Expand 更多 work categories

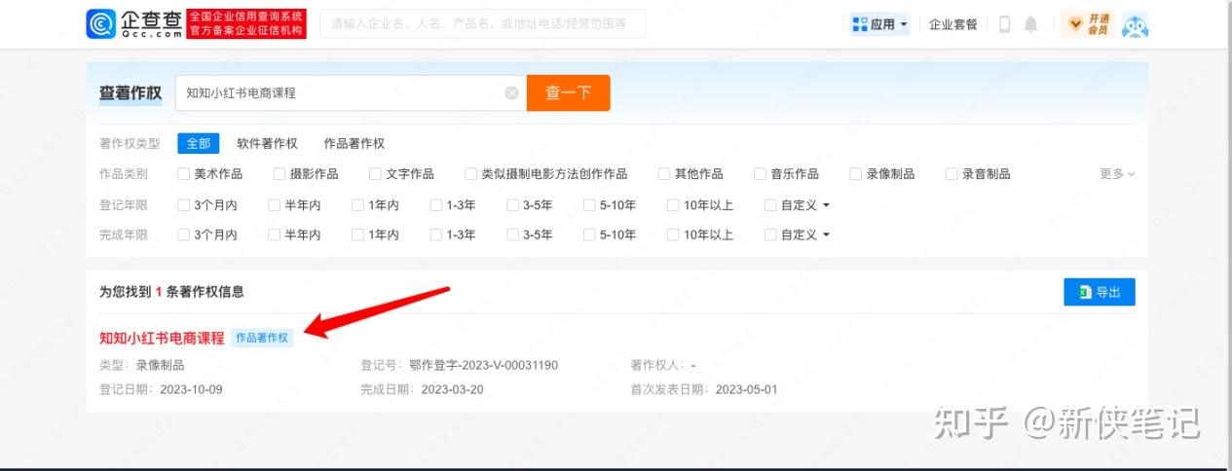(x=1117, y=174)
